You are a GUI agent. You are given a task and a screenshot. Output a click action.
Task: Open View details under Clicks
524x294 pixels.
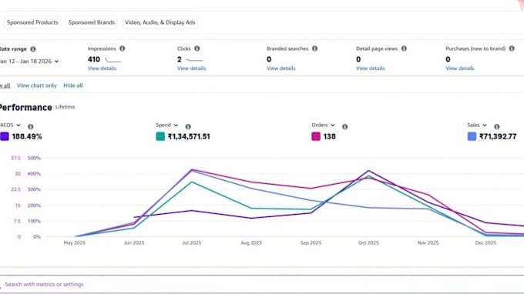191,68
